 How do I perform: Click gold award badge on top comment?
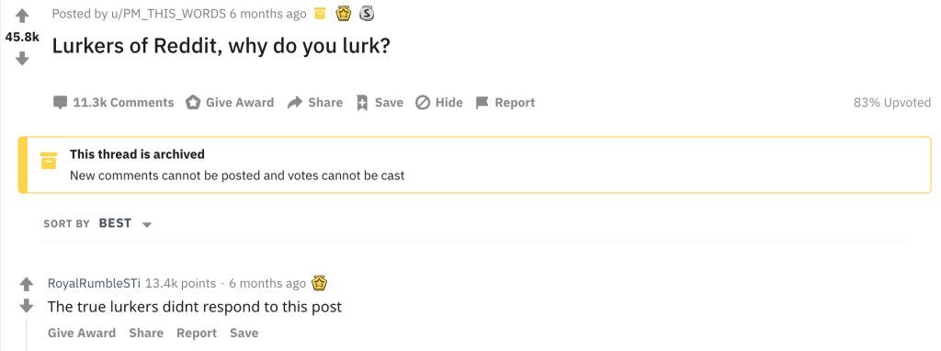[319, 283]
